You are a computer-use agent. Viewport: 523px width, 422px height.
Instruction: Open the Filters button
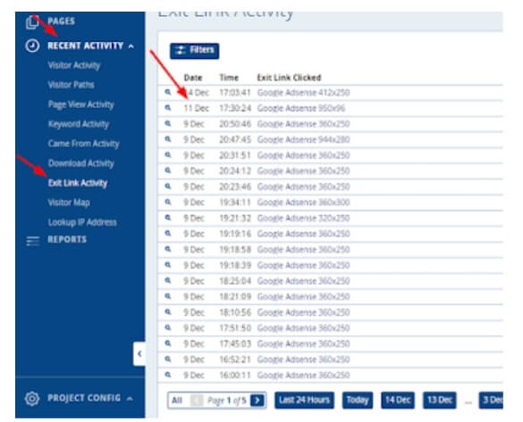pos(195,51)
